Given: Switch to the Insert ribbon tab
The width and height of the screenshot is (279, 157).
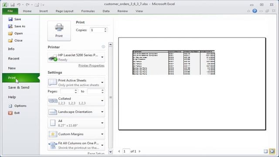Looking at the screenshot, I should [x=44, y=11].
